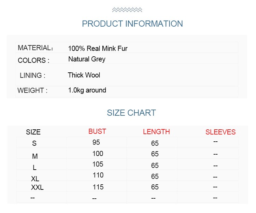This screenshot has width=256, height=213.
Task: Click the 100% Real Mink Fur text
Action: 98,48
